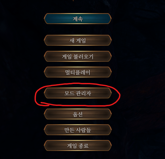Open the 게임 불러오기 load menu
165x159 pixels.
coord(78,56)
